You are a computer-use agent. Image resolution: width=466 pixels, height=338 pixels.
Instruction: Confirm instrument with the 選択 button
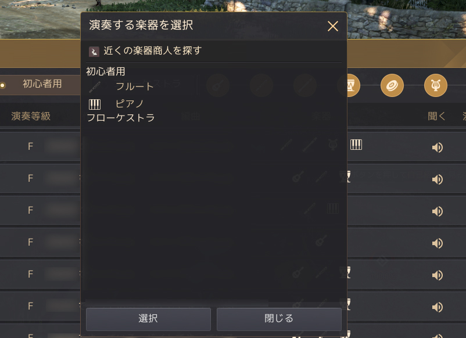coord(148,319)
